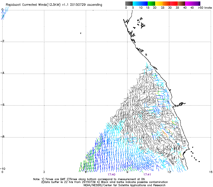The width and height of the screenshot is (213, 187).
Task: Click the blue wind barbs in top-left corner
Action: click(x=4, y=13)
